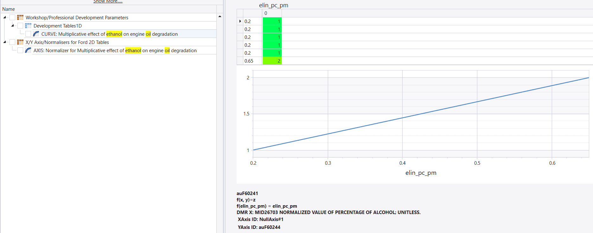
Task: Tick the Workshop/Professional Development Parameters checkbox
Action: pos(12,17)
